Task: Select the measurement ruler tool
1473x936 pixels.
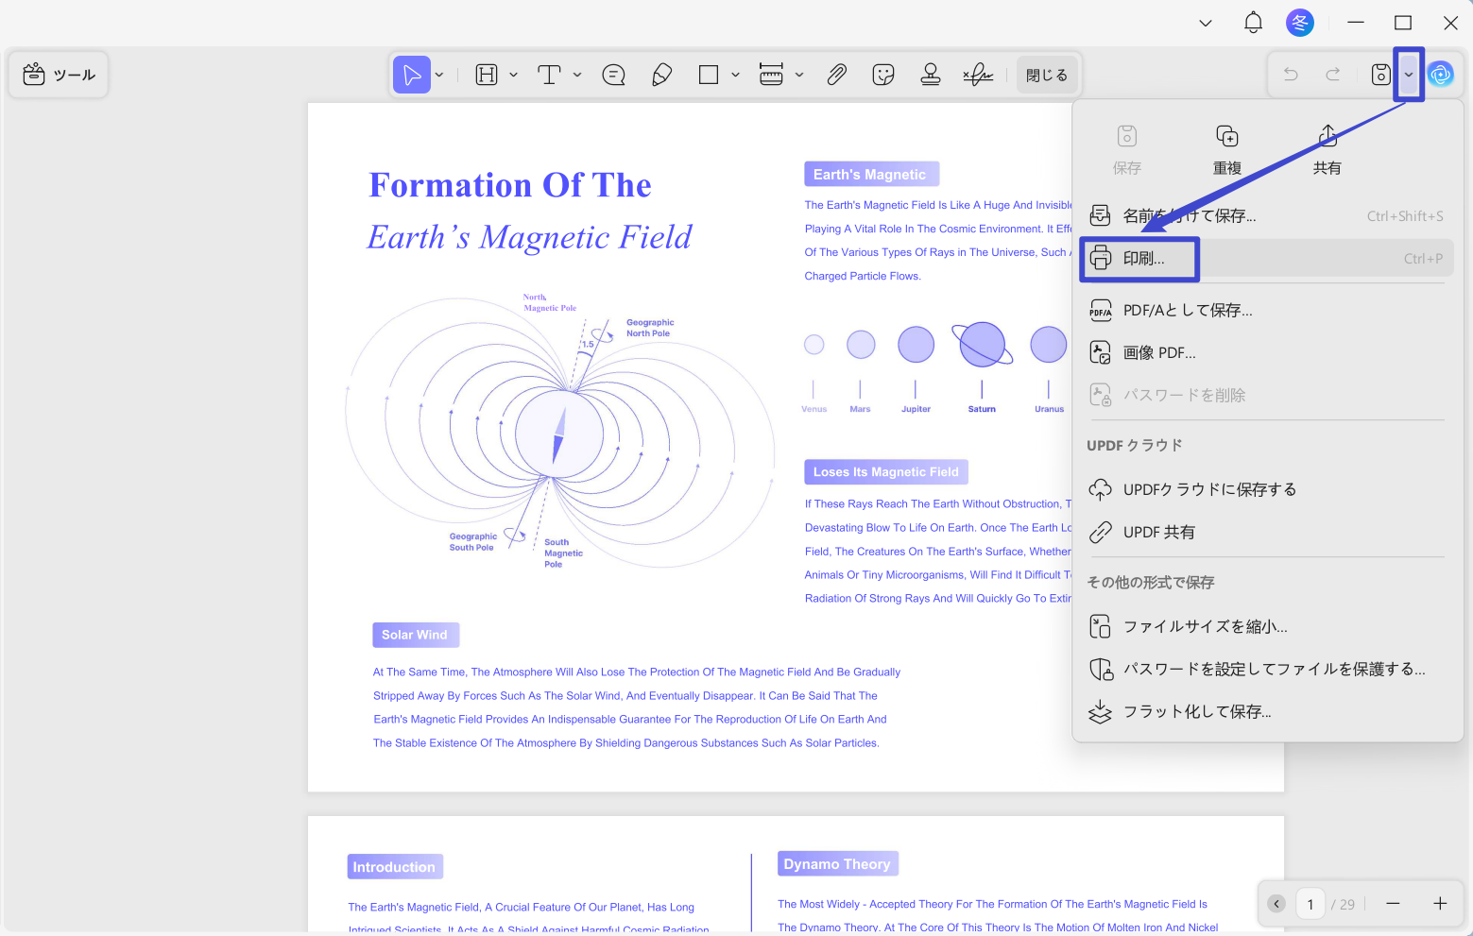Action: coord(771,75)
